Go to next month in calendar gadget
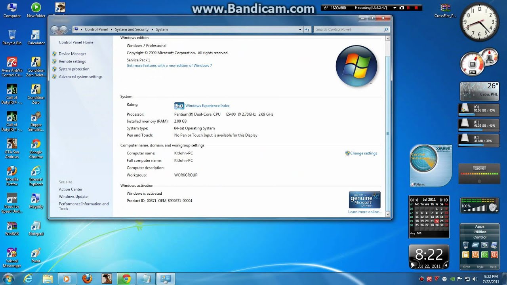The width and height of the screenshot is (507, 285). tap(441, 200)
